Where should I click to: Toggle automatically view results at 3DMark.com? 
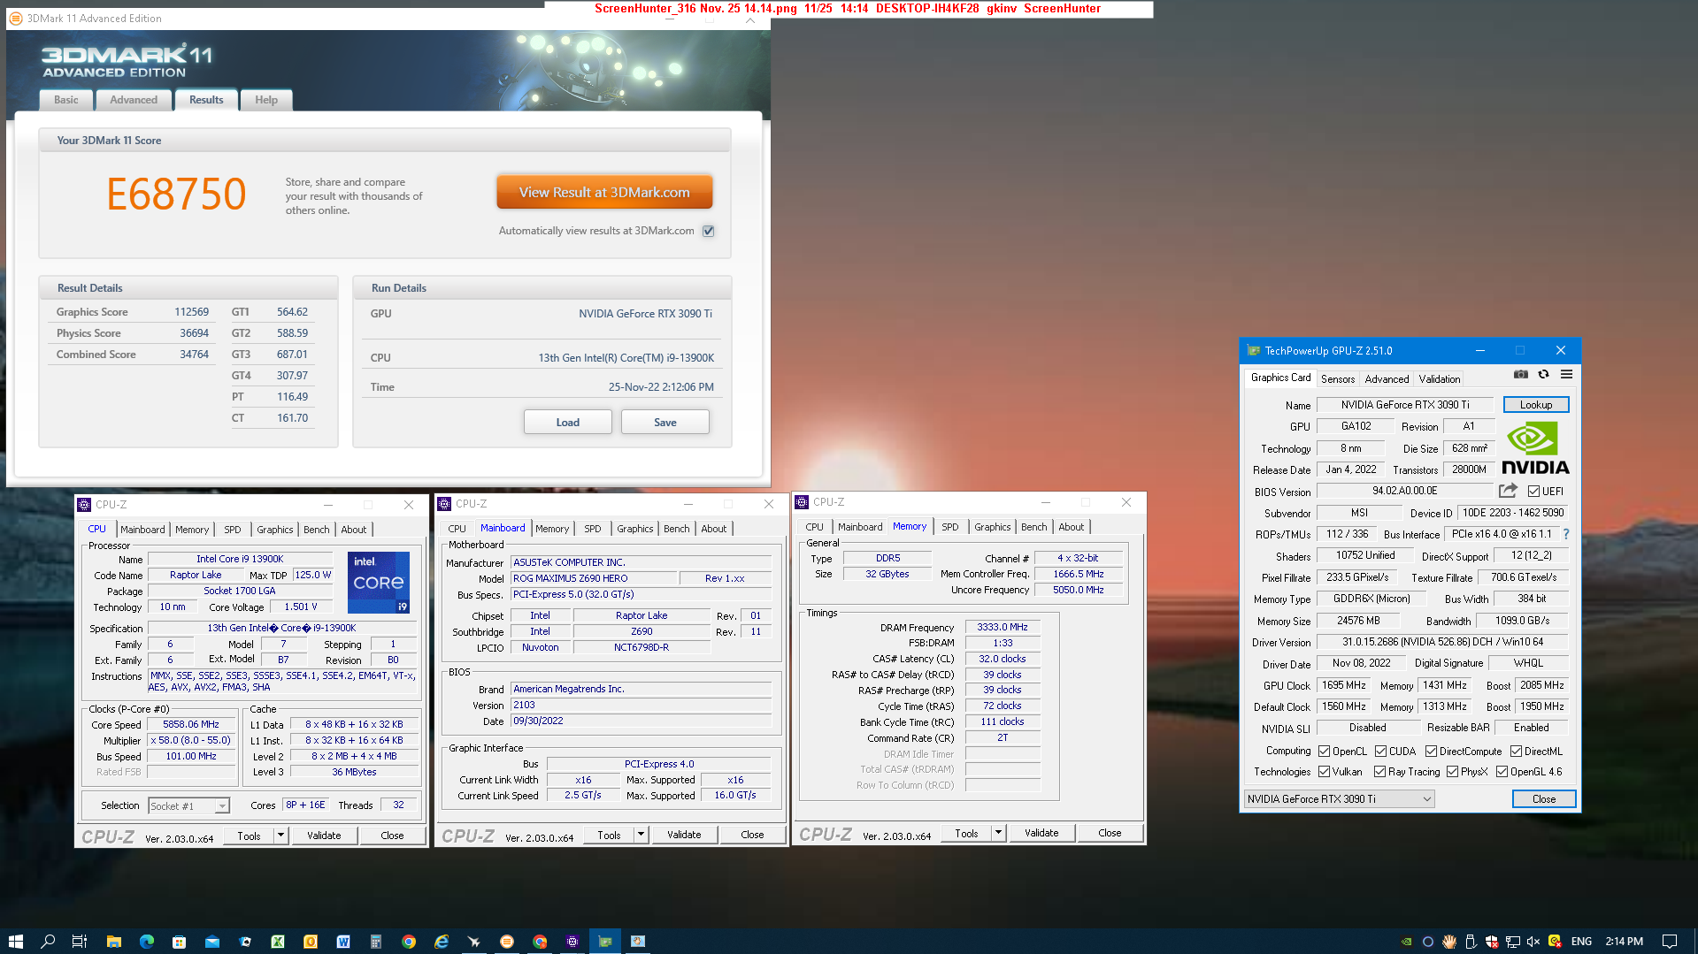[x=708, y=231]
